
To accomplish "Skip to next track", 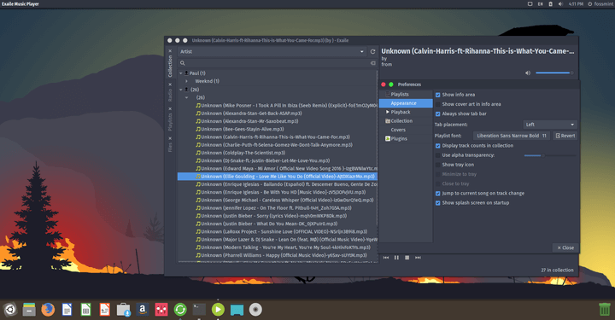I will tap(418, 258).
